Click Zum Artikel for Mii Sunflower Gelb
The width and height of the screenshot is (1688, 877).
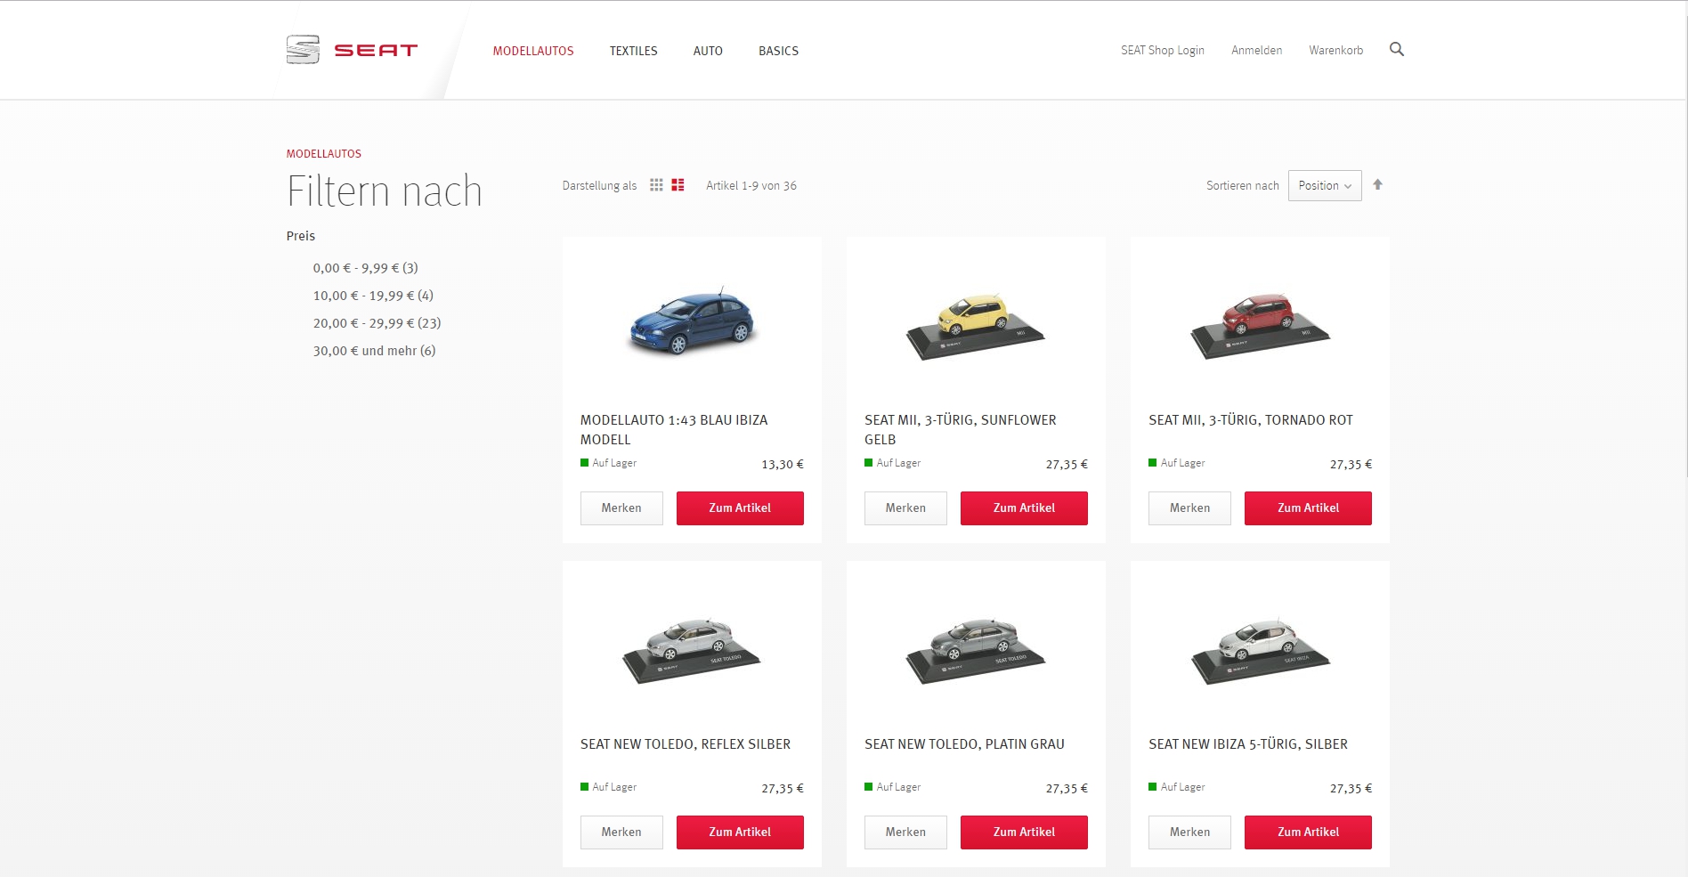[1024, 508]
